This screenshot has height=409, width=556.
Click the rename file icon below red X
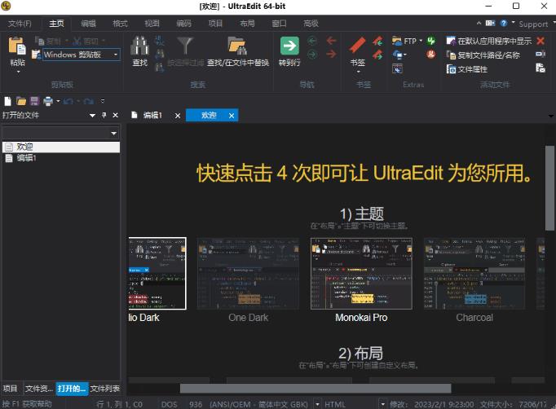[x=541, y=54]
